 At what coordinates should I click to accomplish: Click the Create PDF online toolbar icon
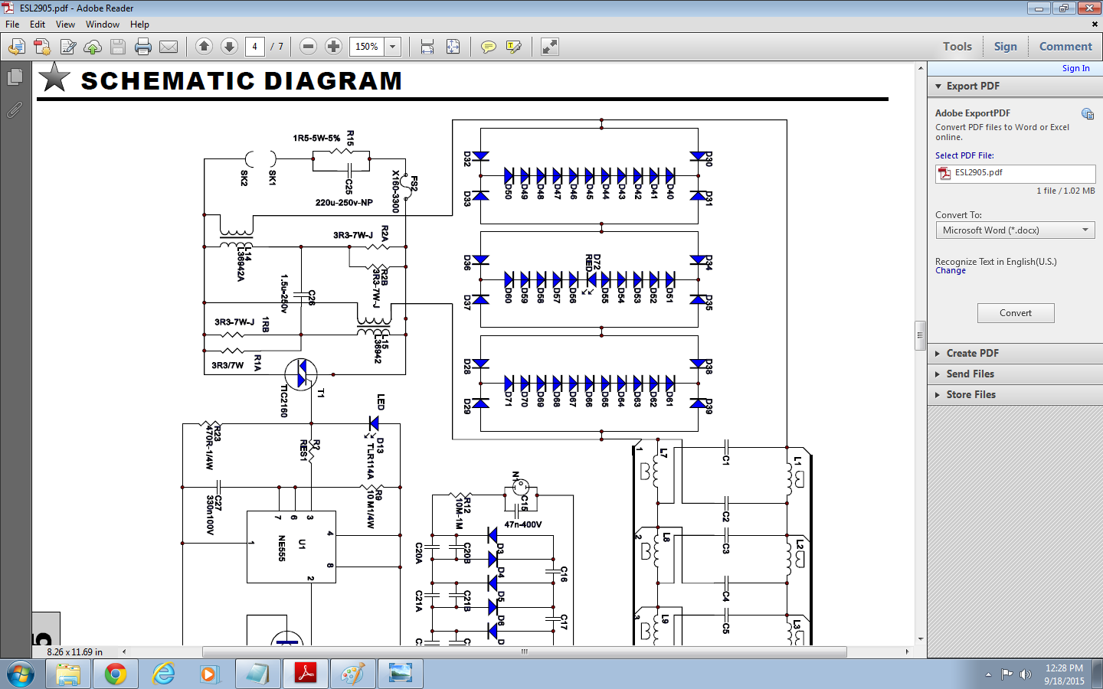point(16,47)
